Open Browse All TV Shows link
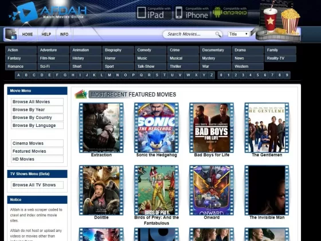 (37, 185)
